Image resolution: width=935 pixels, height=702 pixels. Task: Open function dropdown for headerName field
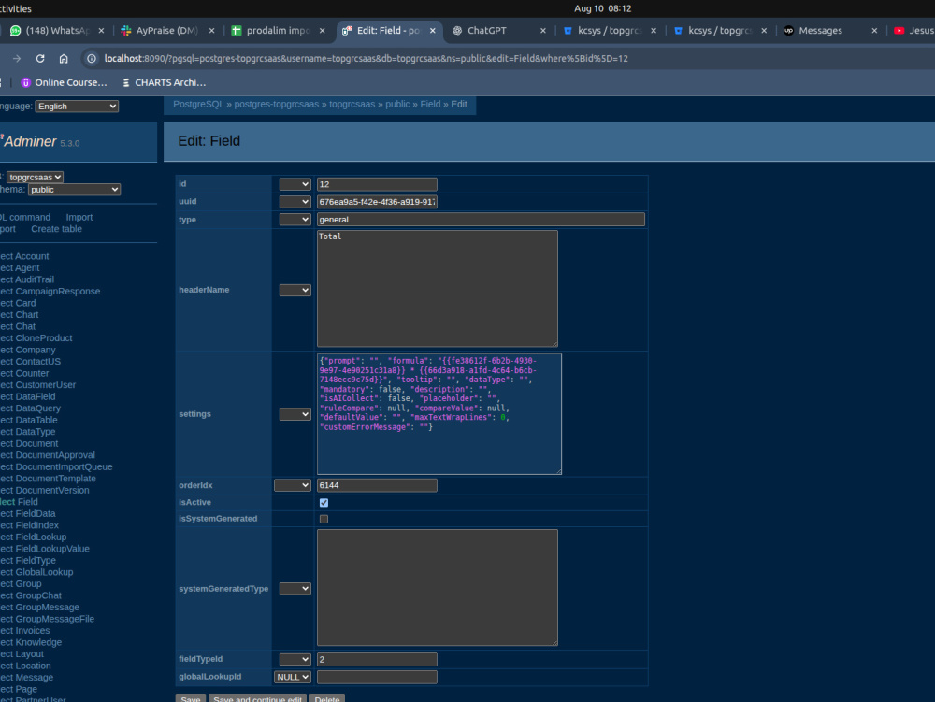[295, 290]
